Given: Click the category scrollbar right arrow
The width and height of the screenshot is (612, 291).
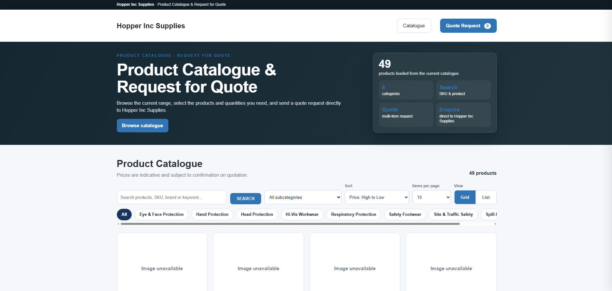Looking at the screenshot, I should pos(495,224).
